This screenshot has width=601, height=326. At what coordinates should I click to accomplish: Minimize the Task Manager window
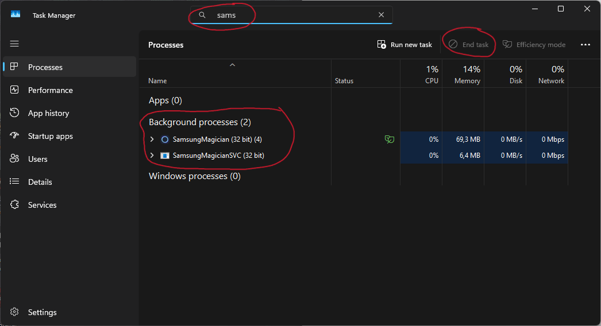pos(535,9)
